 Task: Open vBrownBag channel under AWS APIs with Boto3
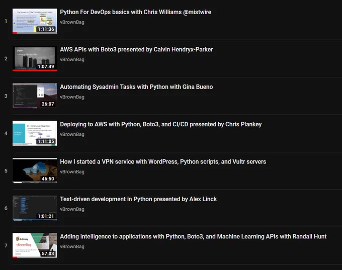click(72, 59)
